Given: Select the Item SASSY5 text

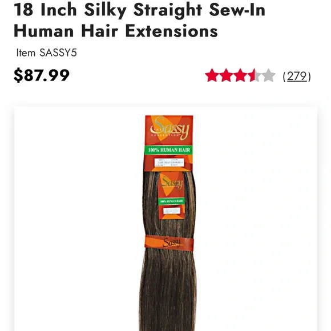Looking at the screenshot, I should click(x=46, y=53).
